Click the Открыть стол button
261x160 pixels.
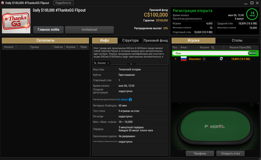click(230, 154)
